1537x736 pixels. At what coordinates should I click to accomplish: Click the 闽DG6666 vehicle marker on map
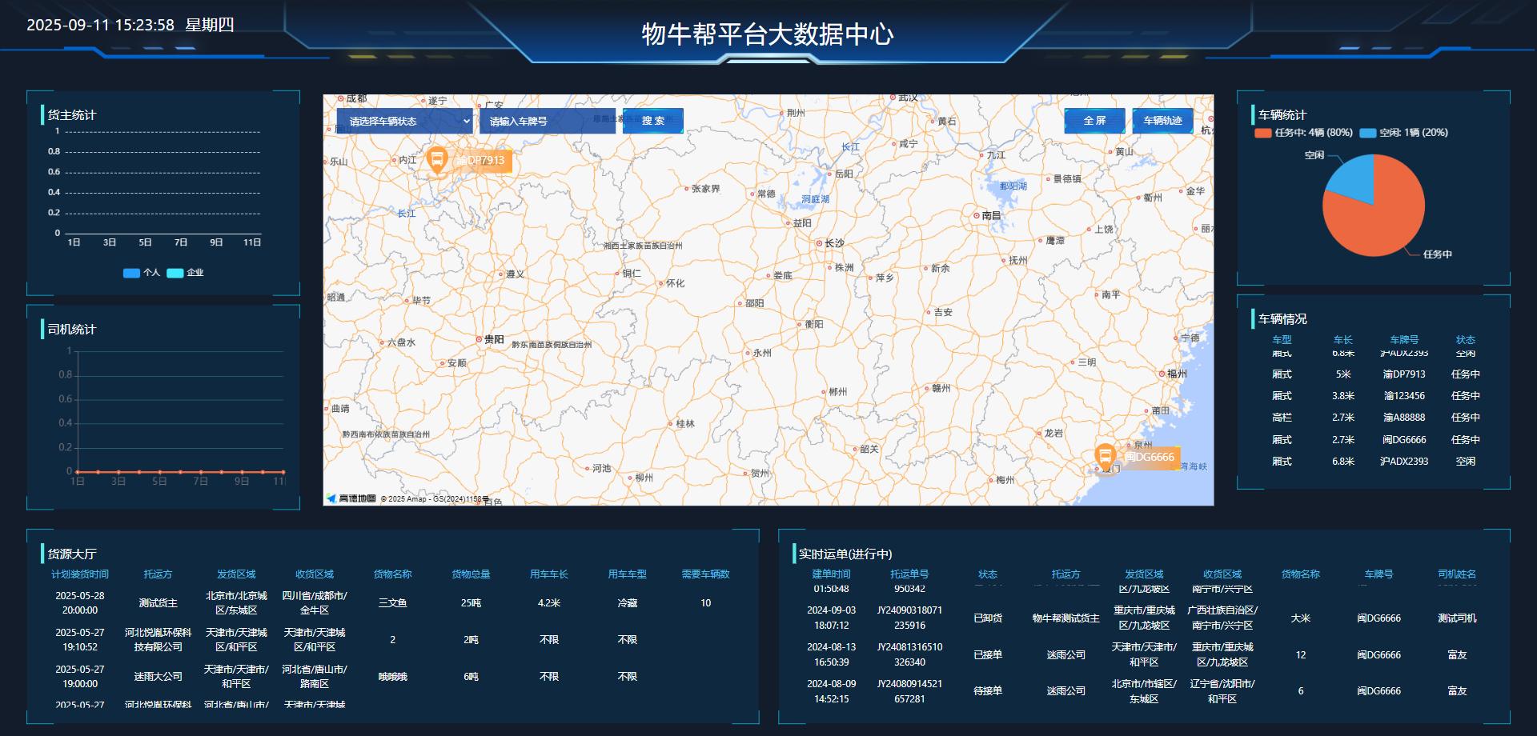pyautogui.click(x=1105, y=457)
